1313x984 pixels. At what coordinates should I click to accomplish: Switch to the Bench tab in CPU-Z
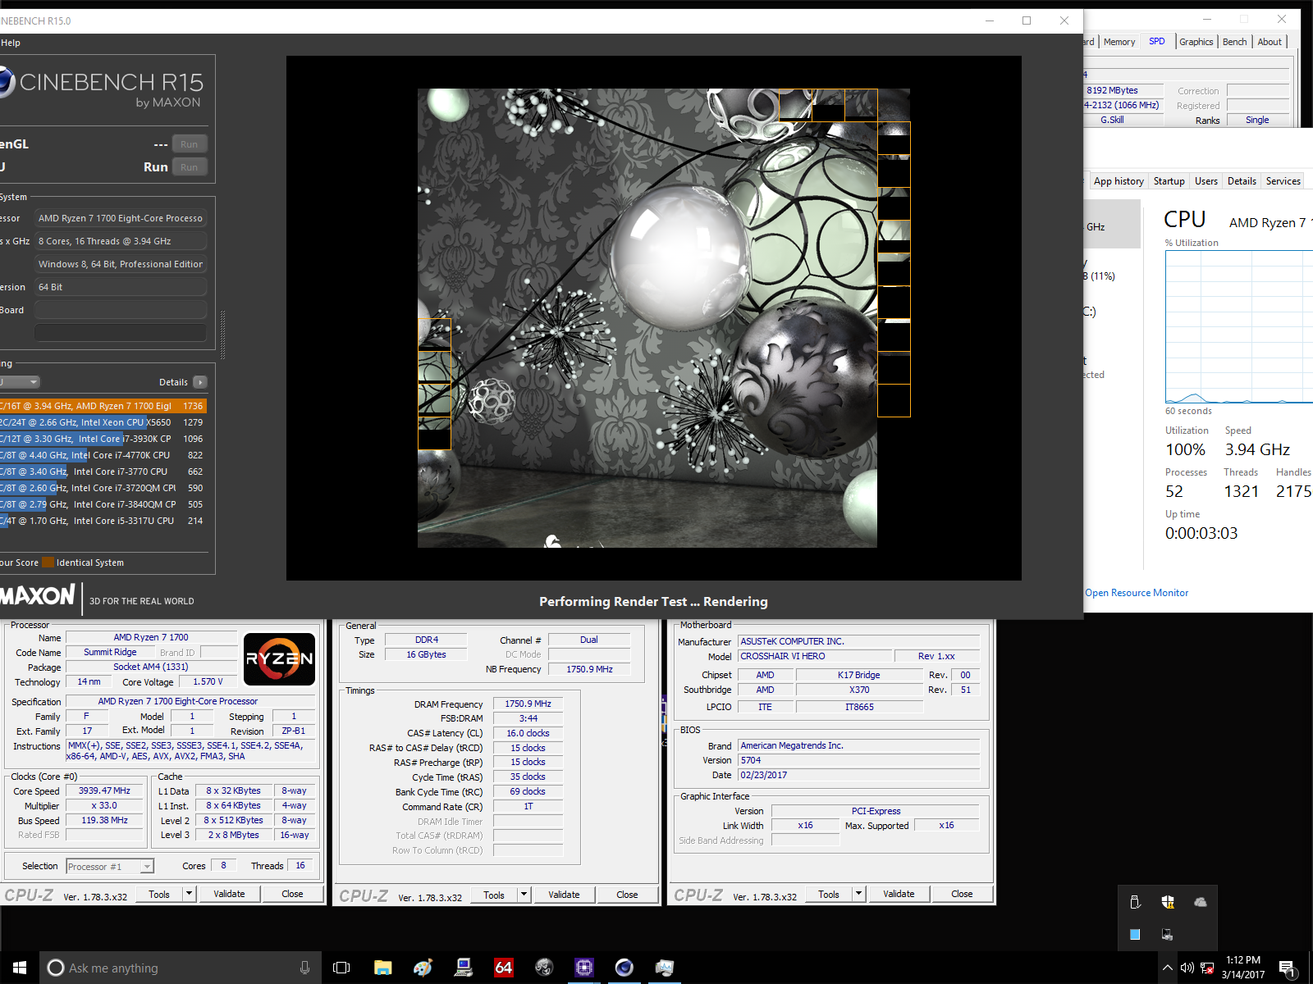1234,42
